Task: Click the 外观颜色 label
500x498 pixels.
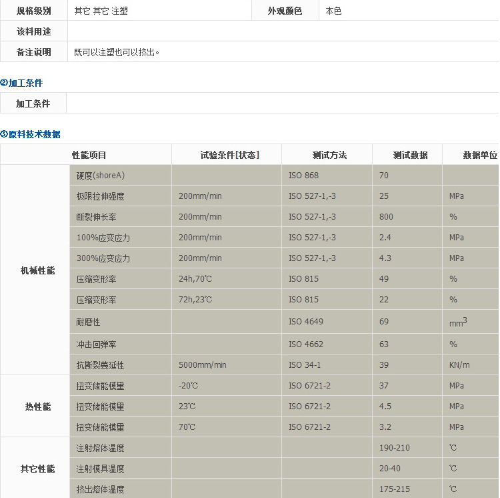Action: (285, 11)
